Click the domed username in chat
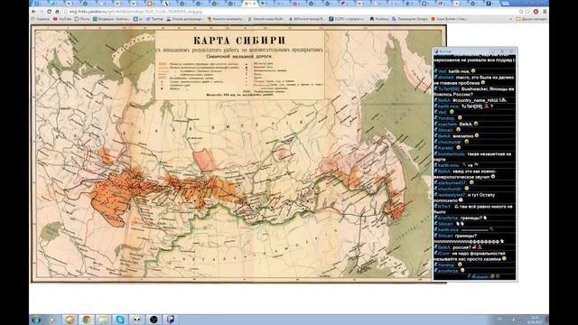 445,78
